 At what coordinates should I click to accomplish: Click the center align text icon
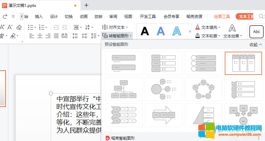point(40,36)
